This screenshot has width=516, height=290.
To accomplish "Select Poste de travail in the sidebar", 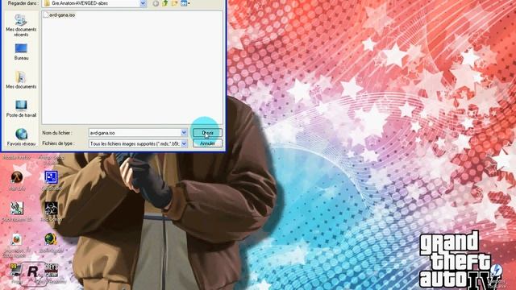I will [21, 109].
